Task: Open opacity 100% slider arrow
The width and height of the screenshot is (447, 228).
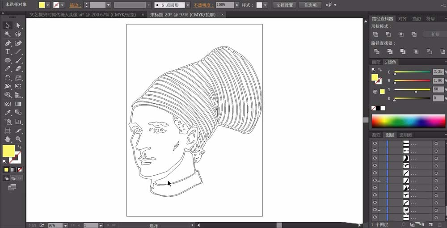Action: [236, 5]
